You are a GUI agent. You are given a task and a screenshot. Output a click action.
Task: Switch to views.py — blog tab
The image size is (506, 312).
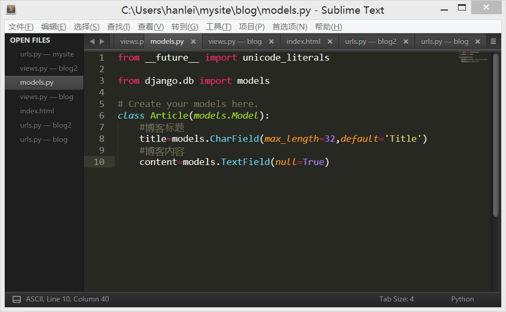click(235, 41)
